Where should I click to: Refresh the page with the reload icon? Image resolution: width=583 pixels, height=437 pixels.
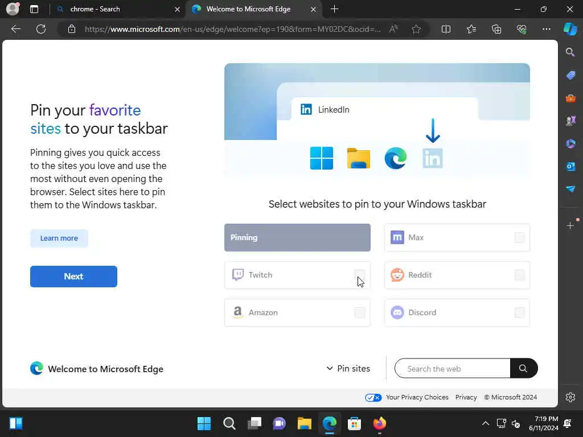point(41,29)
